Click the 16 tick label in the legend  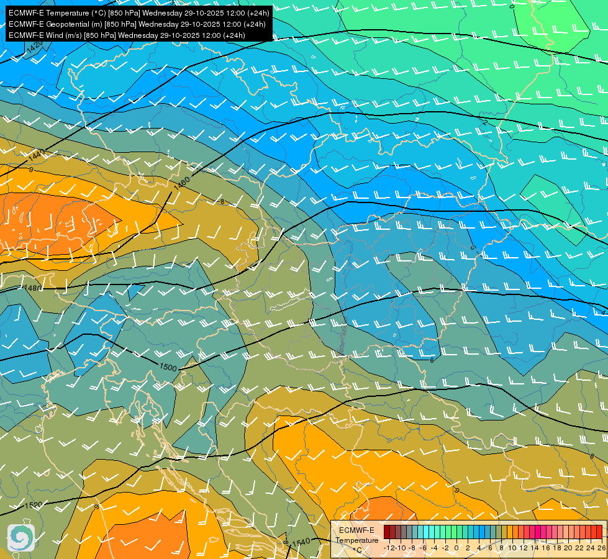tap(546, 548)
